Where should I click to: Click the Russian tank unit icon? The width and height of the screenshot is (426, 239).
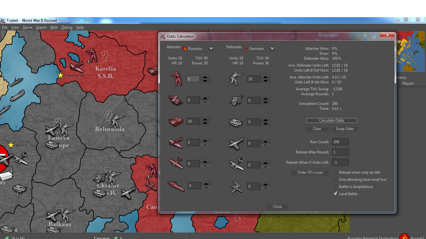pos(176,121)
